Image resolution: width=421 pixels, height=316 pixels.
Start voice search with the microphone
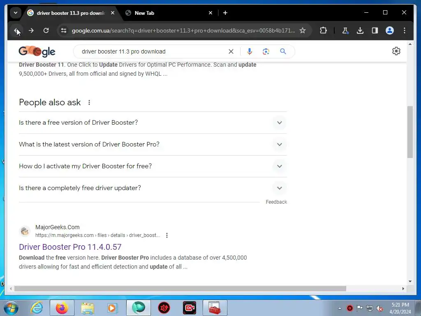point(250,51)
